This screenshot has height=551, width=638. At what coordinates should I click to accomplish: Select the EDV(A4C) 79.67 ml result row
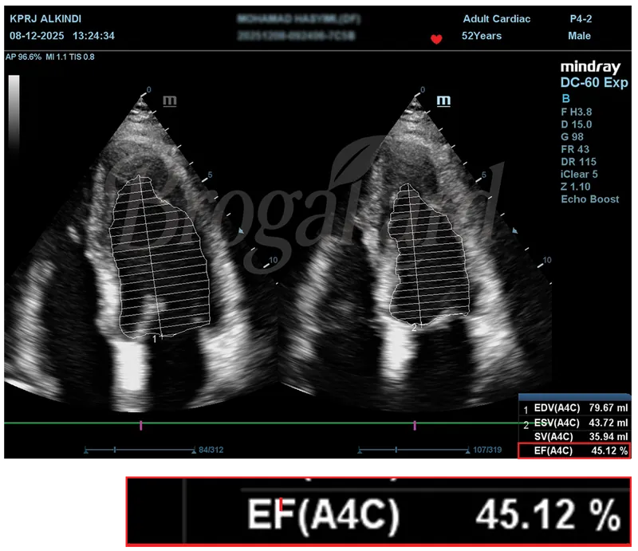tap(575, 407)
